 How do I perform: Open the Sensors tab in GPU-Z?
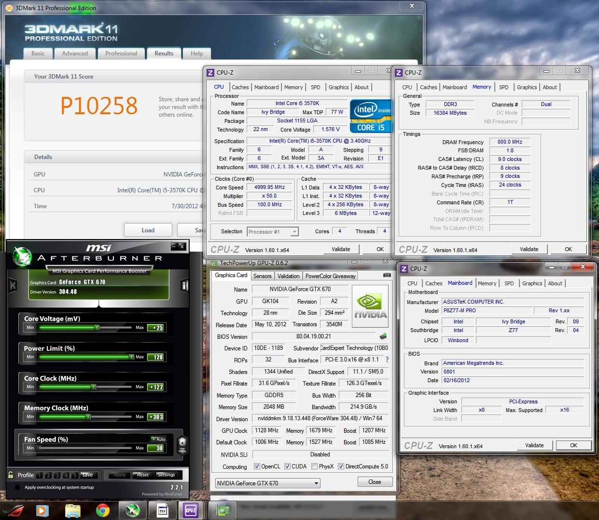(x=262, y=276)
